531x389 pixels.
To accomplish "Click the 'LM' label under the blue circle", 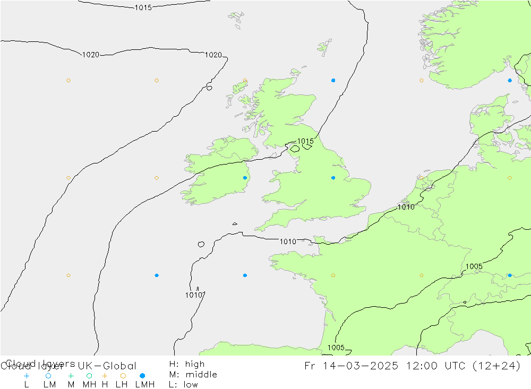I will coord(50,385).
